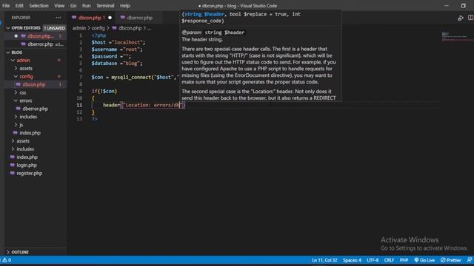Collapse the BLOG workspace section
Screen dimensions: 474x266
(x=8, y=52)
